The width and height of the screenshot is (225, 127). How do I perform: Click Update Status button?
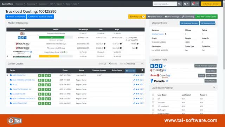pos(155,17)
